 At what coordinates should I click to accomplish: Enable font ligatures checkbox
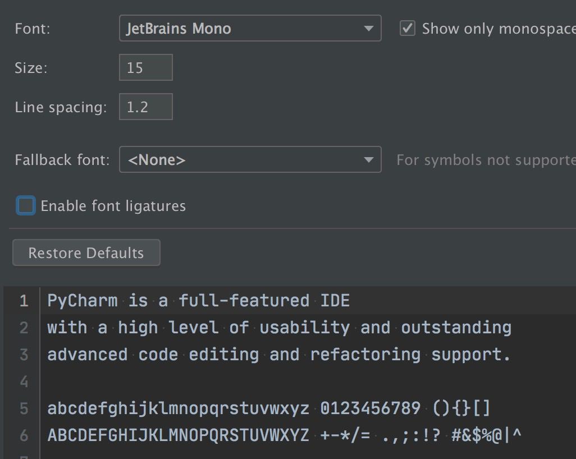[26, 205]
